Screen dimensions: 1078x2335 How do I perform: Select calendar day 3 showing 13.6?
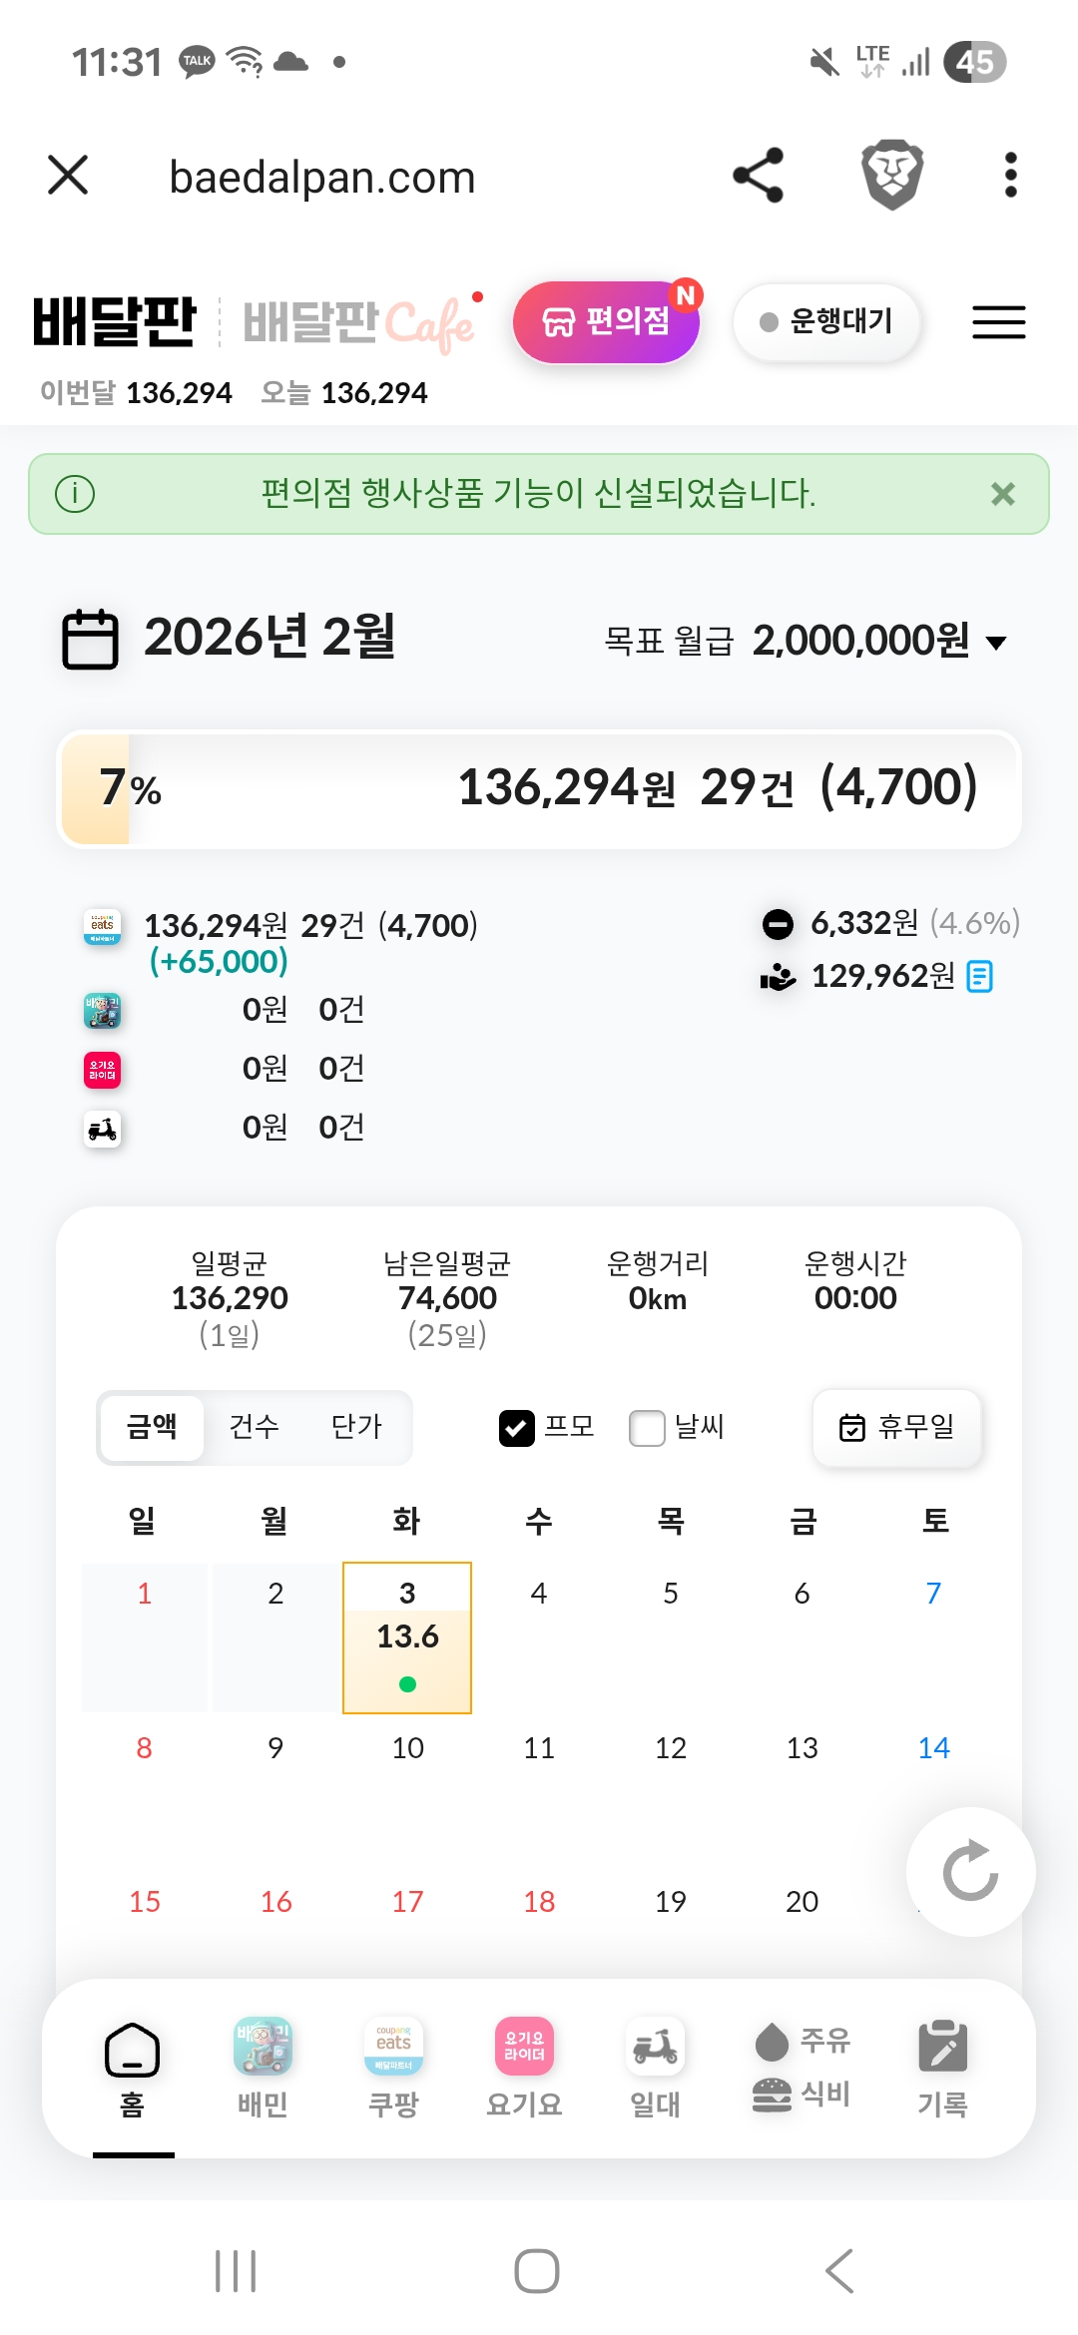407,1637
